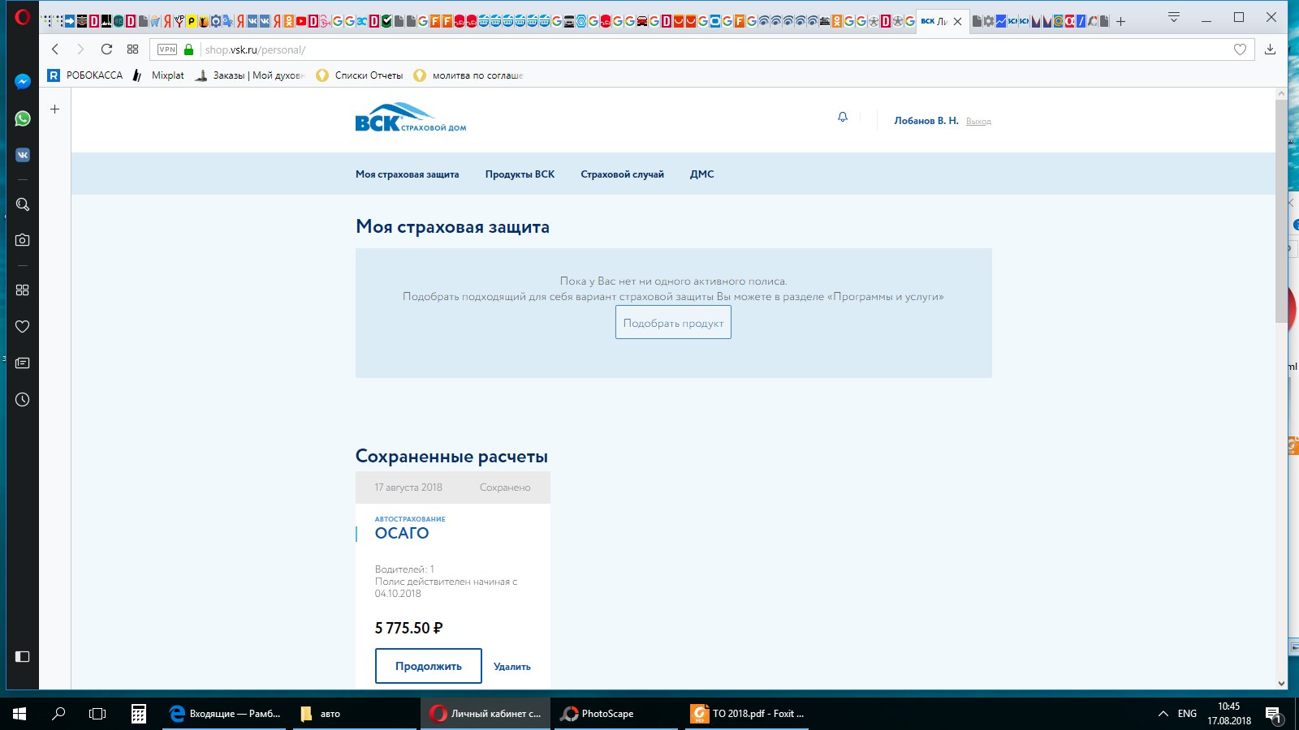Click Удалить link on ОСАГО card
1299x730 pixels.
coord(512,667)
